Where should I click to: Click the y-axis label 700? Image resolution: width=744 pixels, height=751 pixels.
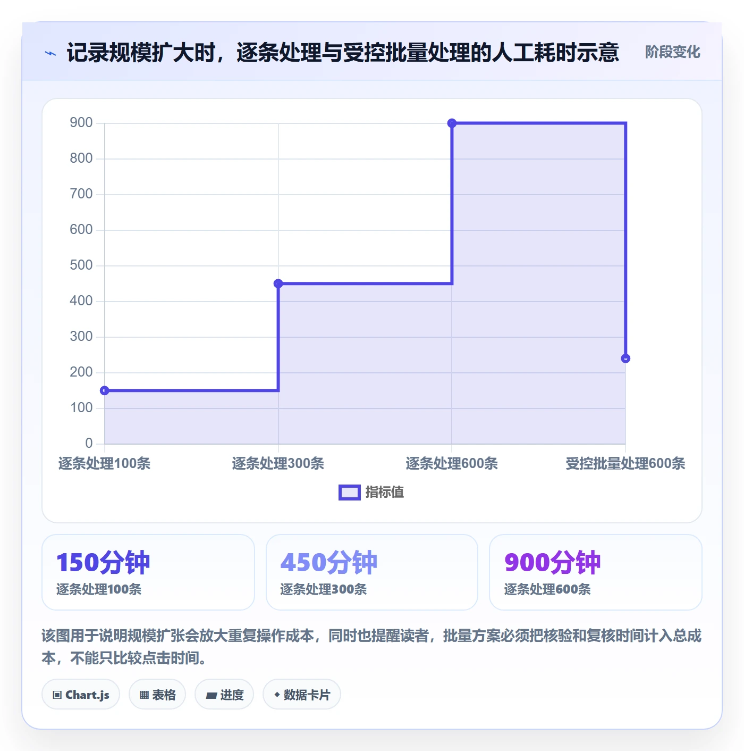[x=81, y=194]
